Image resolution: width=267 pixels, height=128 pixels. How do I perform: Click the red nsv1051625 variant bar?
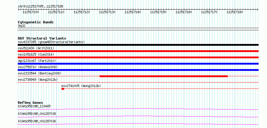point(138,57)
